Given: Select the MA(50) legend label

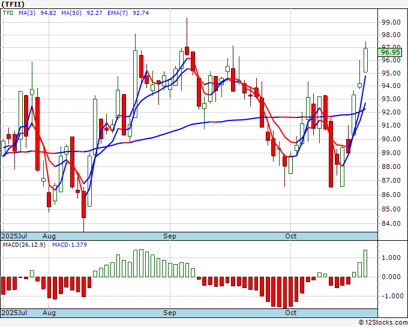Looking at the screenshot, I should 71,13.
